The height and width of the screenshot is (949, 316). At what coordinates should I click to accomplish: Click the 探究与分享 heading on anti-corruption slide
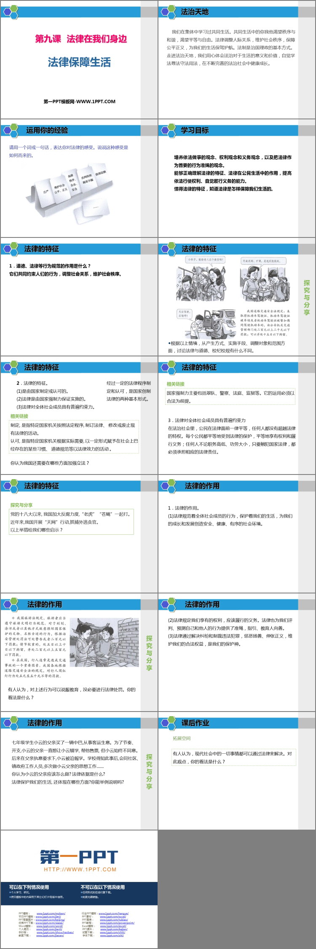pyautogui.click(x=21, y=505)
